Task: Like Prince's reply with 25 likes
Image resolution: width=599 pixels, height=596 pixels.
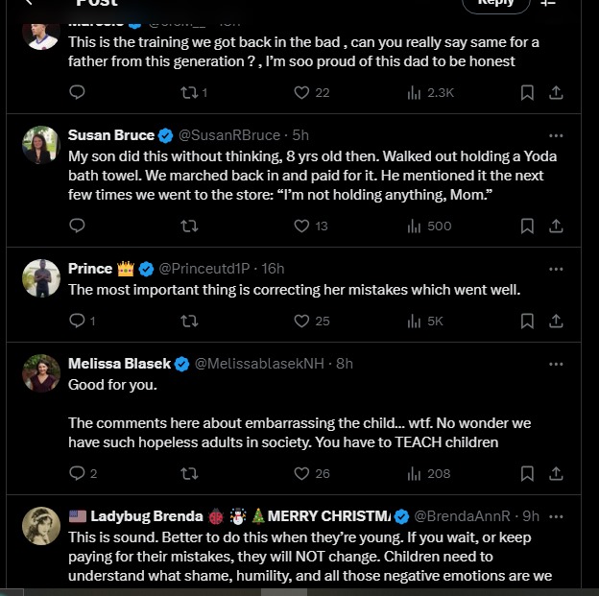Action: pyautogui.click(x=301, y=321)
